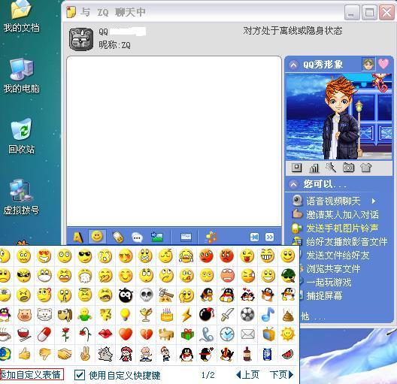This screenshot has height=384, width=397.
Task: Choose 发送手机图片铃声 option
Action: [342, 228]
